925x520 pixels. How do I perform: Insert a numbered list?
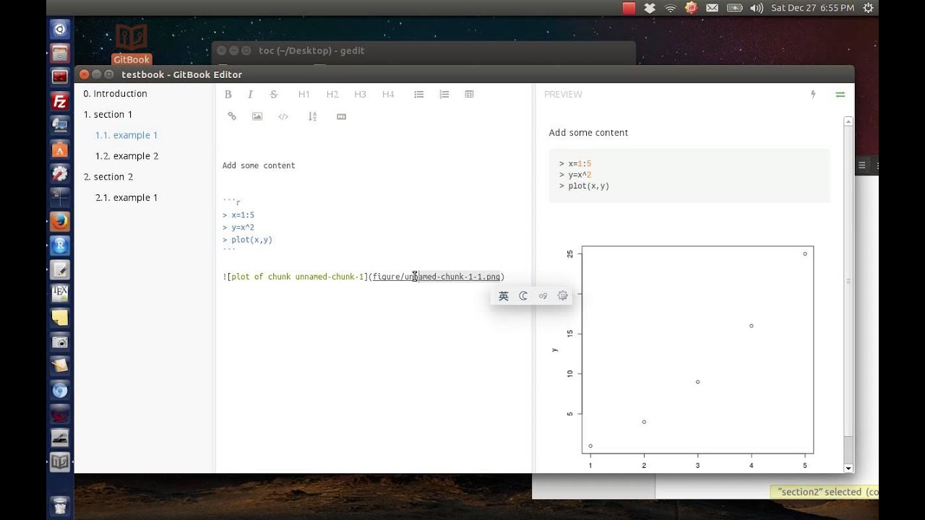444,95
